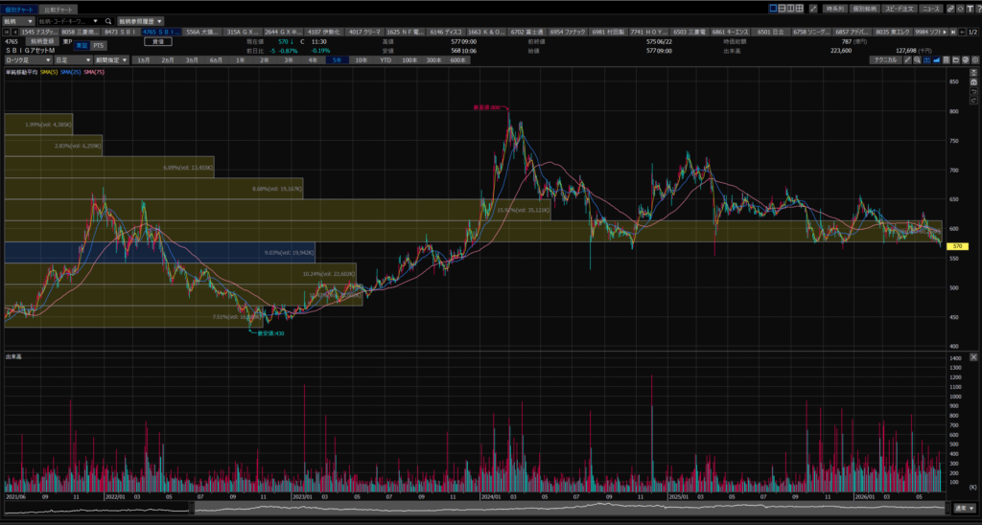Click the print icon in chart toolbar
Image resolution: width=982 pixels, height=525 pixels.
966,60
